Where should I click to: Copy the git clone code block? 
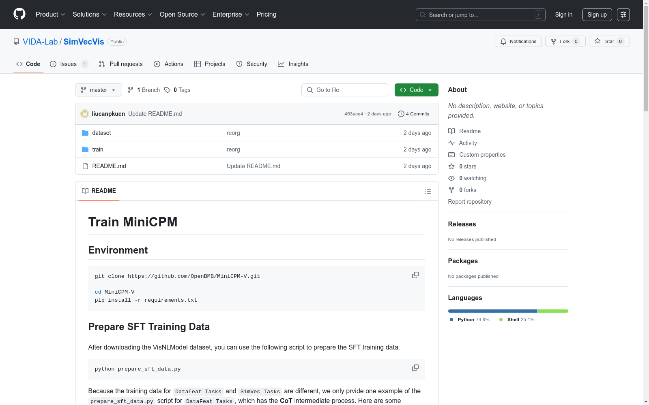(415, 275)
